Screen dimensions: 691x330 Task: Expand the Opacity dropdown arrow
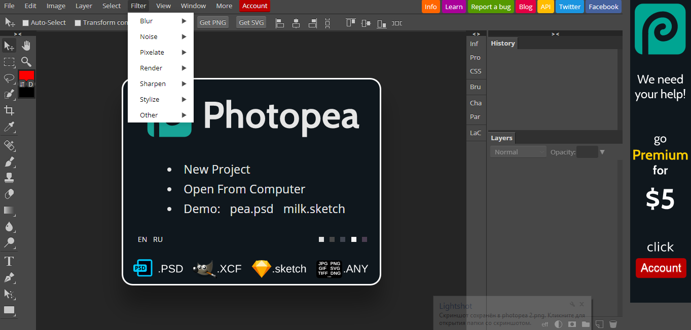coord(602,152)
